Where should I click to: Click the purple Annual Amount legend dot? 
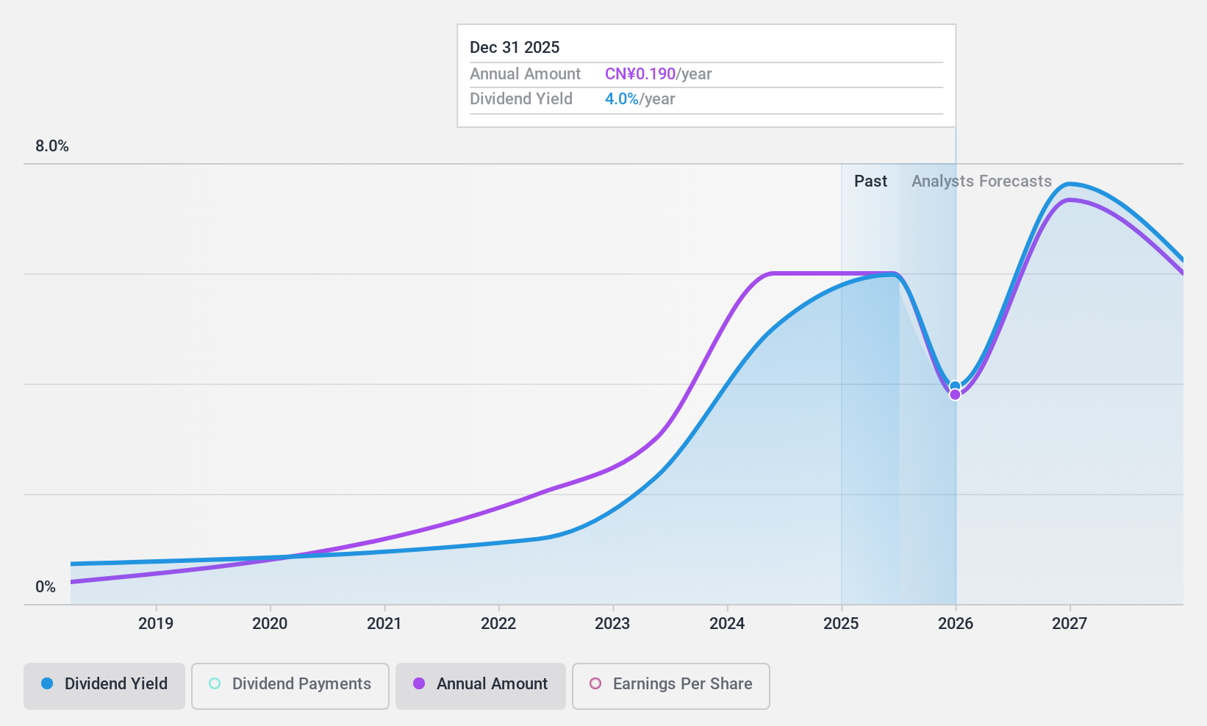(419, 683)
